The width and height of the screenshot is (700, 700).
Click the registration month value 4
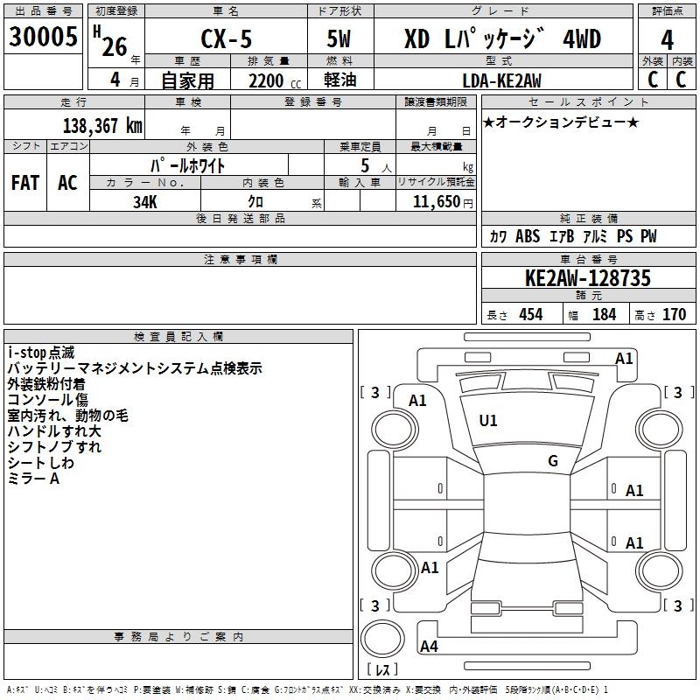tap(115, 80)
